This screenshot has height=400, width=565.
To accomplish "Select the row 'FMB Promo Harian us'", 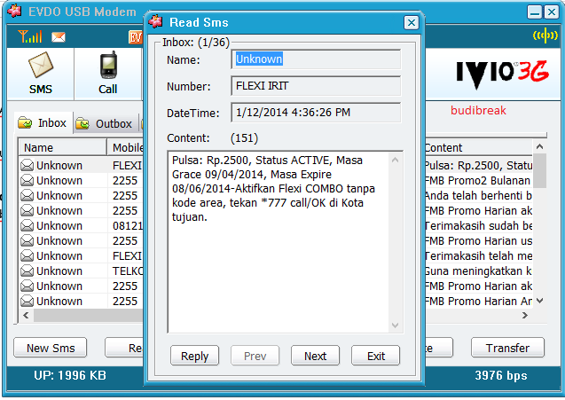I will [479, 240].
